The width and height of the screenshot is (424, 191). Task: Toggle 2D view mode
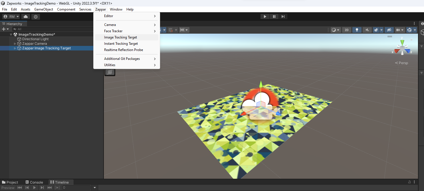[x=346, y=30]
